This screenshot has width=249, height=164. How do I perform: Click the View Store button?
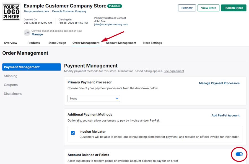click(x=208, y=8)
